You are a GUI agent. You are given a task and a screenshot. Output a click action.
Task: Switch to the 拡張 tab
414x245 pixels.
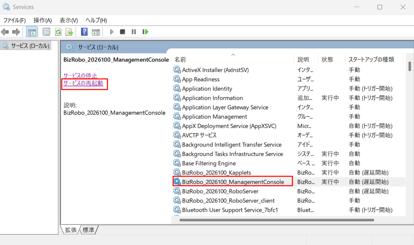point(70,230)
